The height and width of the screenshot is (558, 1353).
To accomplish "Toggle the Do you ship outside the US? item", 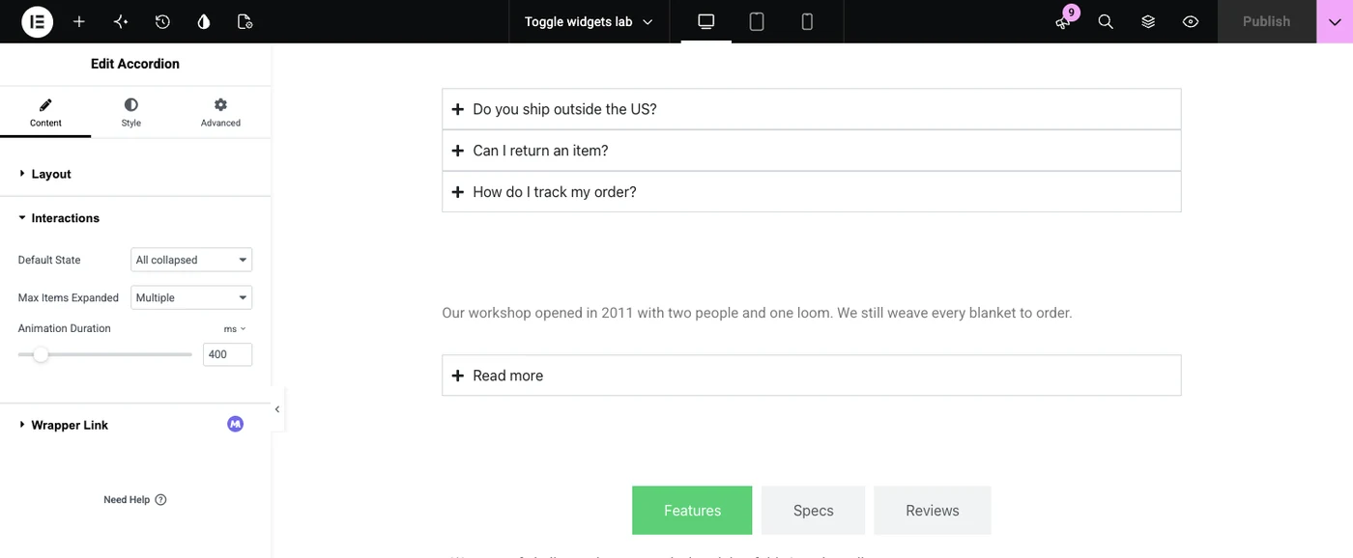I will click(812, 109).
